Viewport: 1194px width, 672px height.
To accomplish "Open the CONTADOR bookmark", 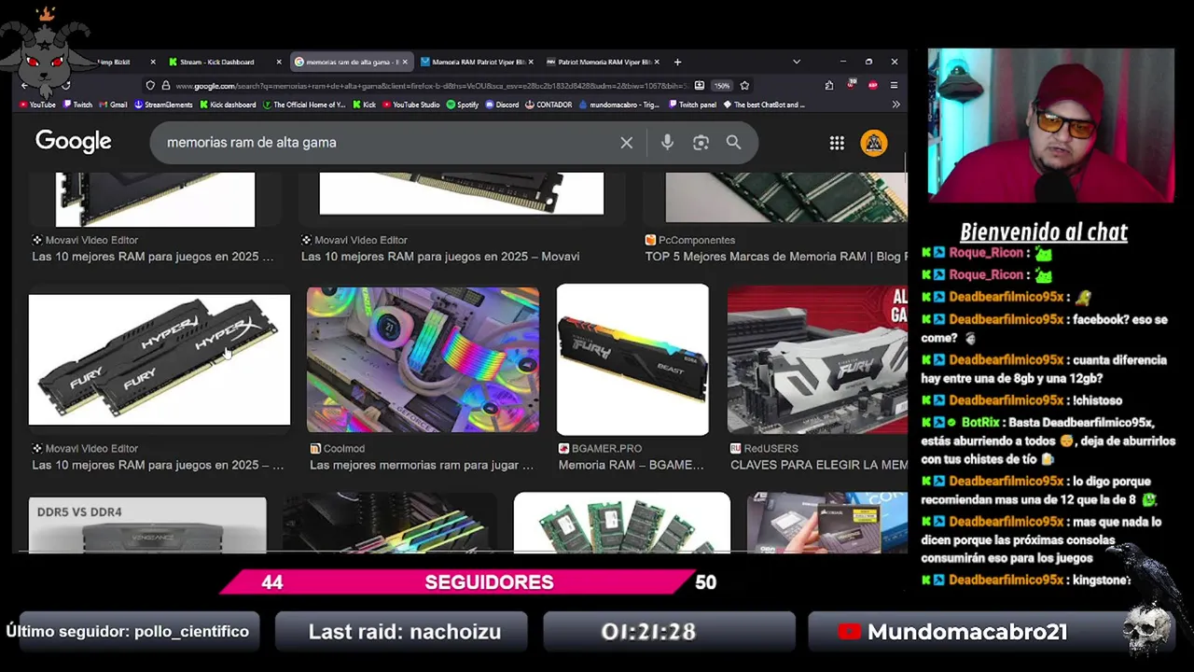I will click(x=548, y=105).
